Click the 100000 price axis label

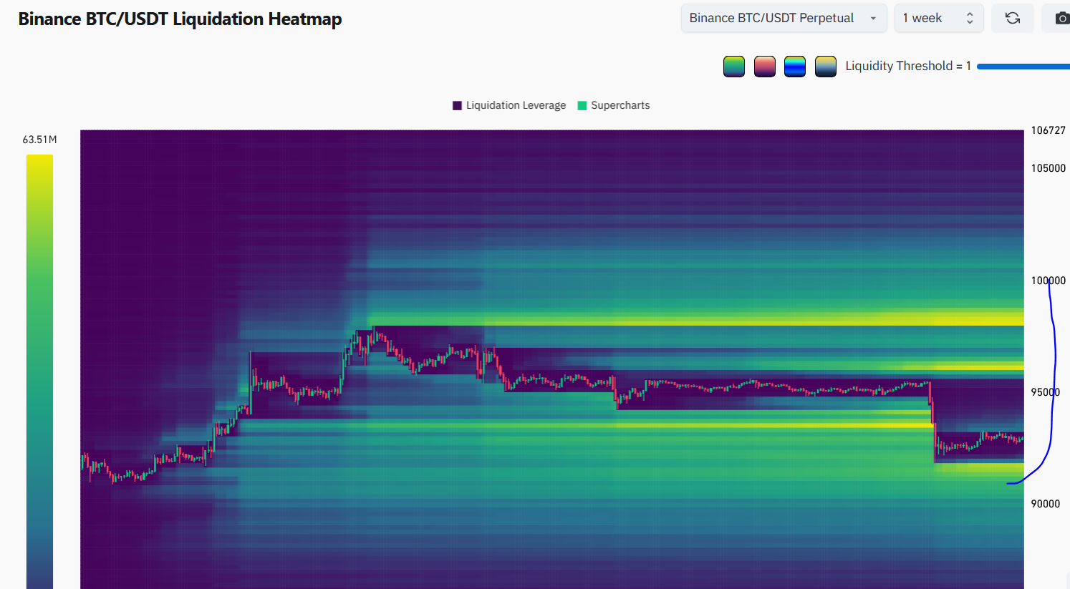click(1048, 281)
